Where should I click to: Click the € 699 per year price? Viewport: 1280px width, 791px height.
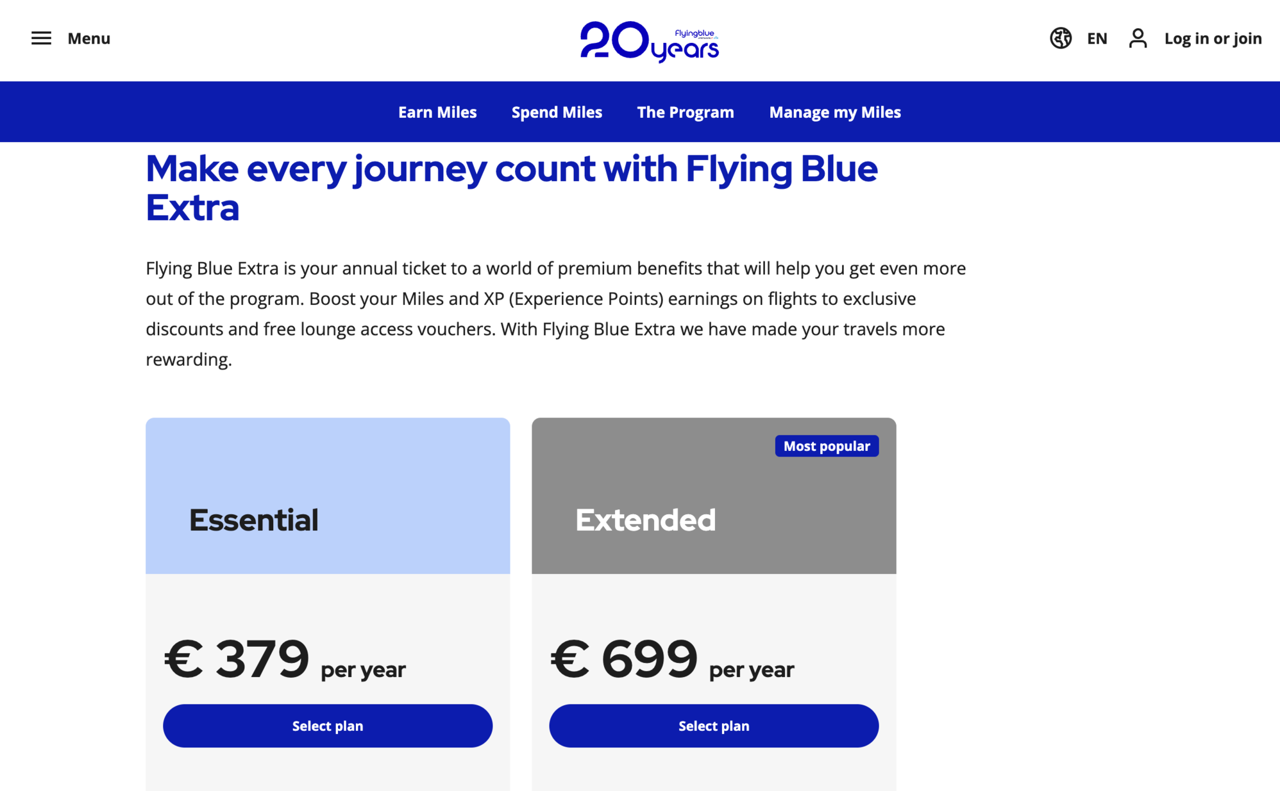point(672,659)
